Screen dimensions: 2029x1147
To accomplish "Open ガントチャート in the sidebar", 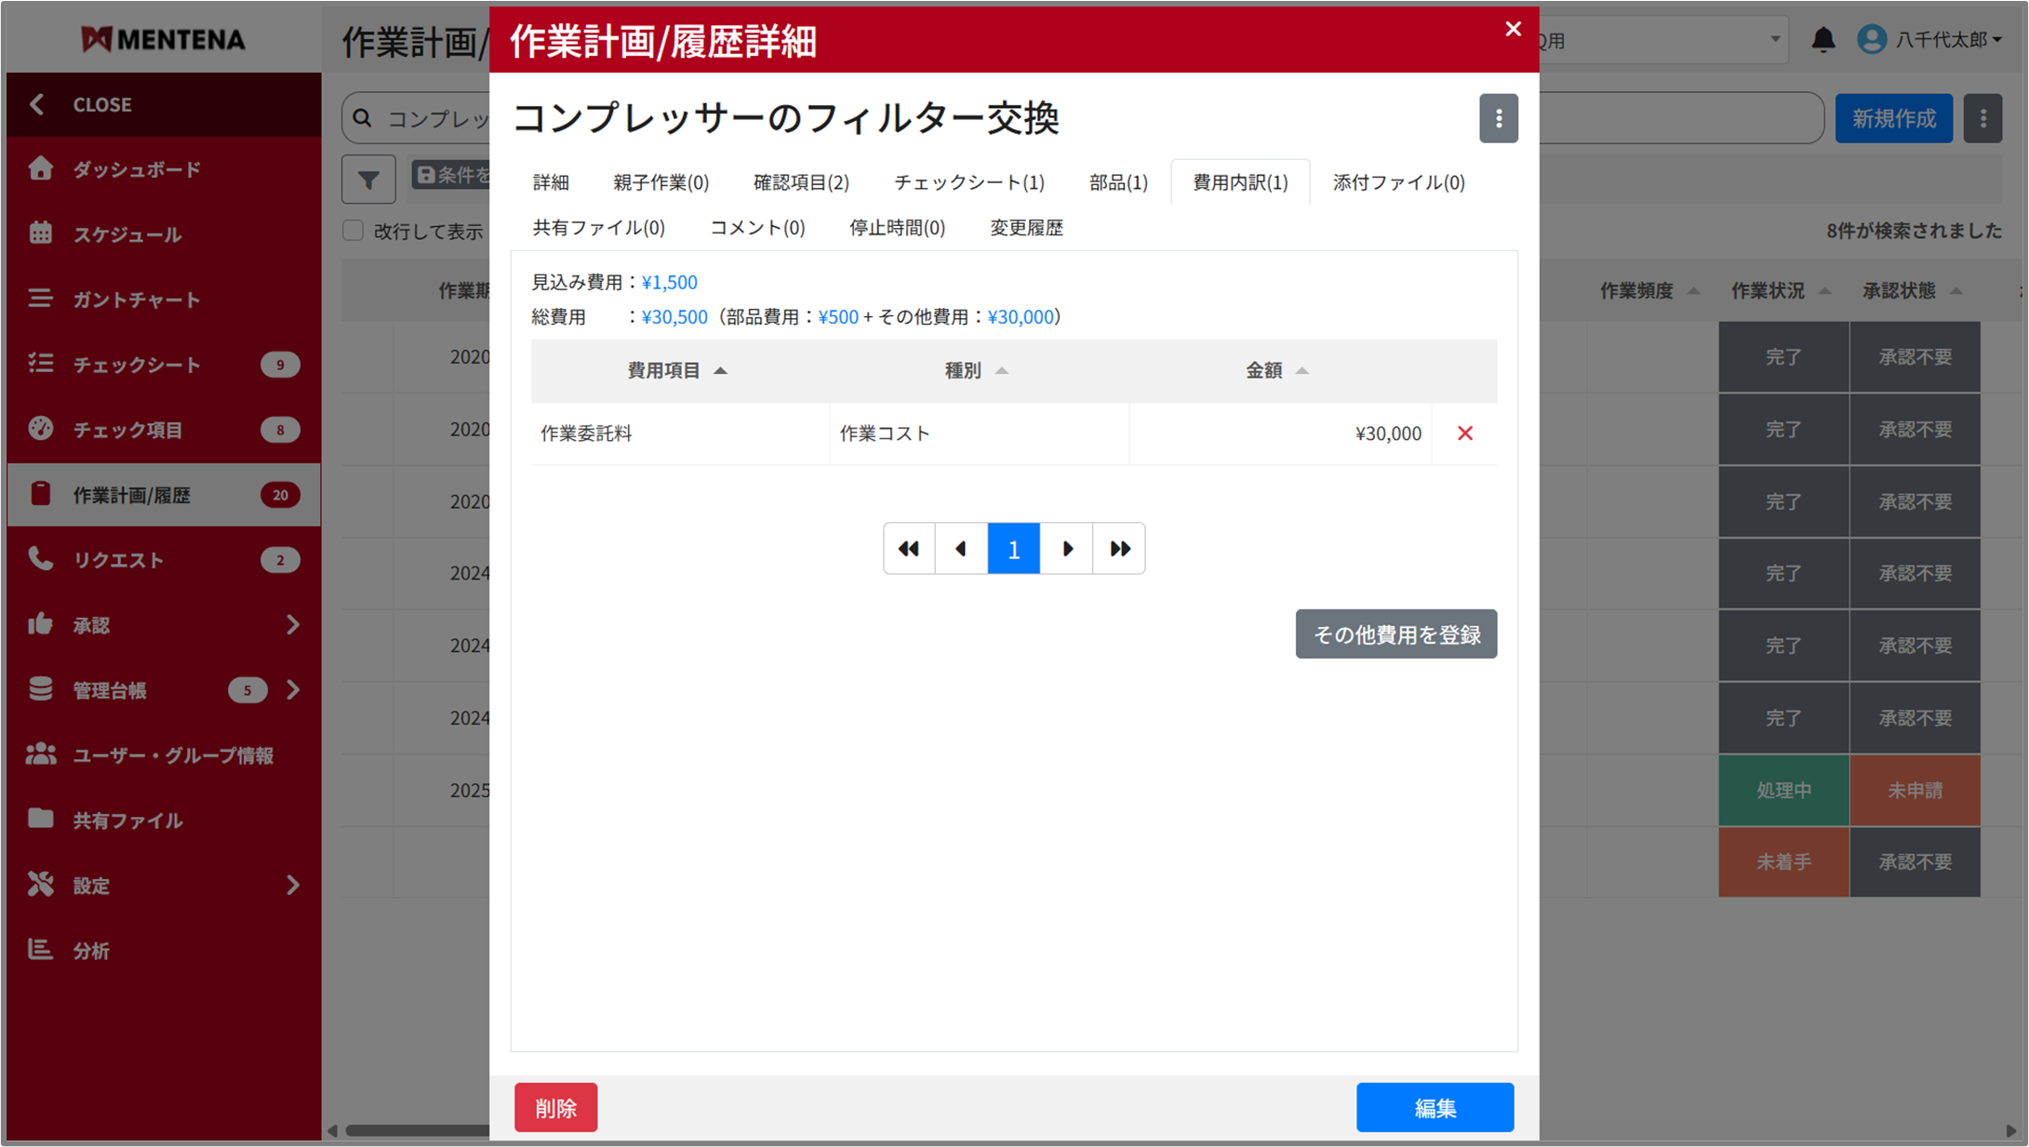I will click(136, 300).
